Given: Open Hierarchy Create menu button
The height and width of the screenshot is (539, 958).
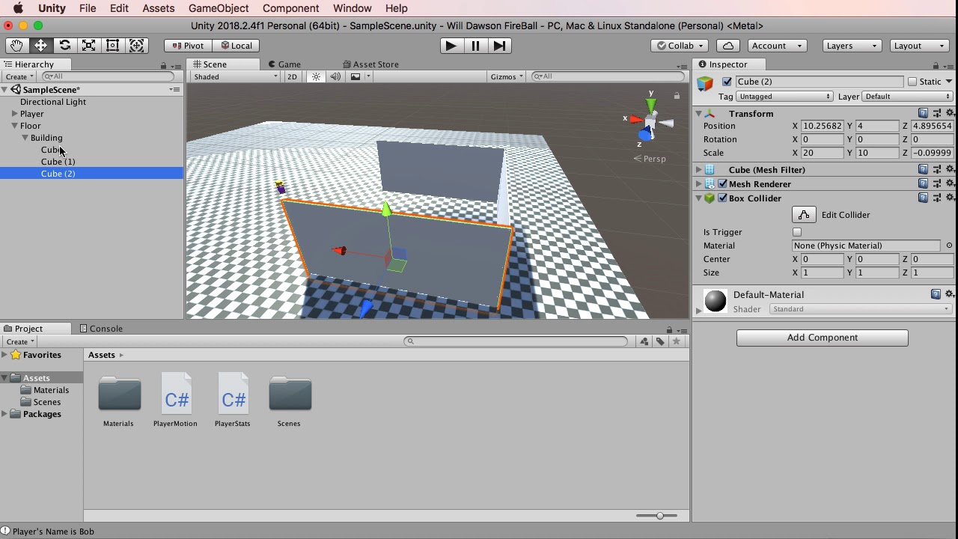Looking at the screenshot, I should point(19,76).
